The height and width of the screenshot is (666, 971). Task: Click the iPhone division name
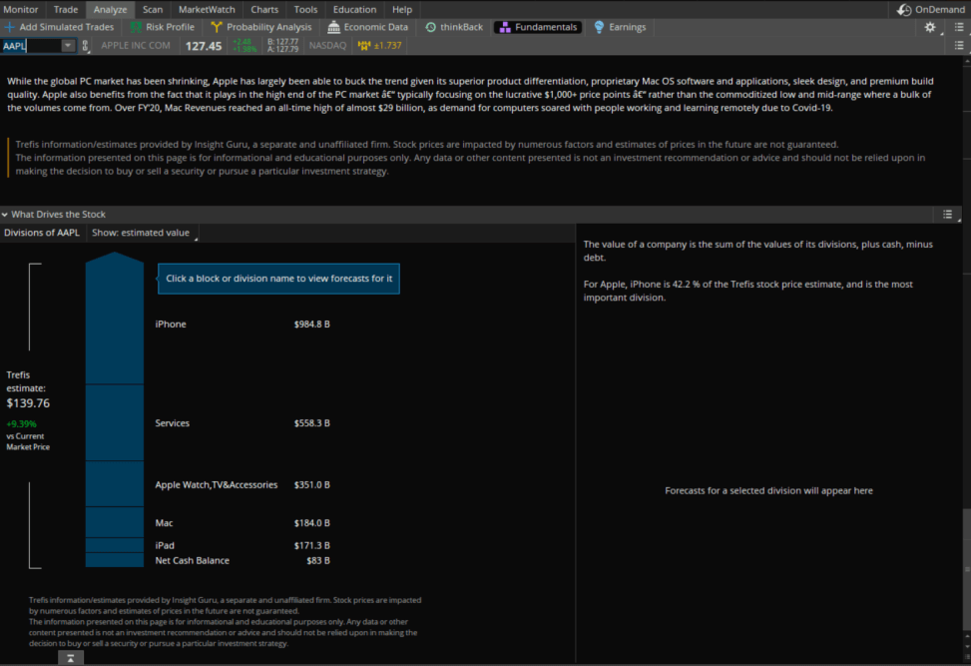point(171,325)
